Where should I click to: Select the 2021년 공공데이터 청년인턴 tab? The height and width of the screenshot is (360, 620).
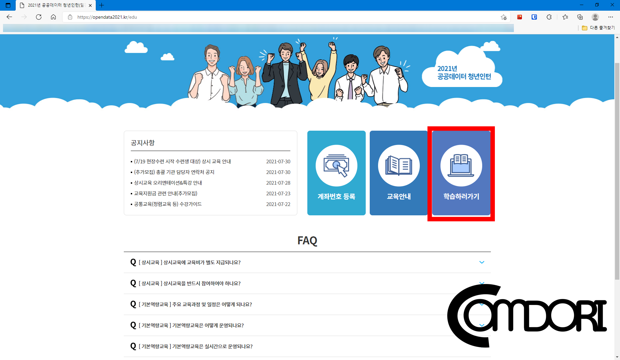(55, 5)
